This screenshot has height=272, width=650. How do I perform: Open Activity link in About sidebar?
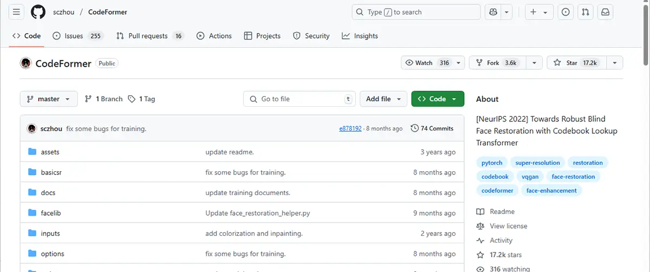[495, 241]
